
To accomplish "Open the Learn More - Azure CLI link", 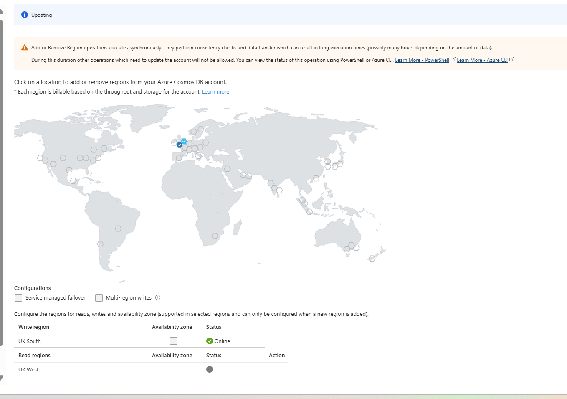I will (x=482, y=60).
